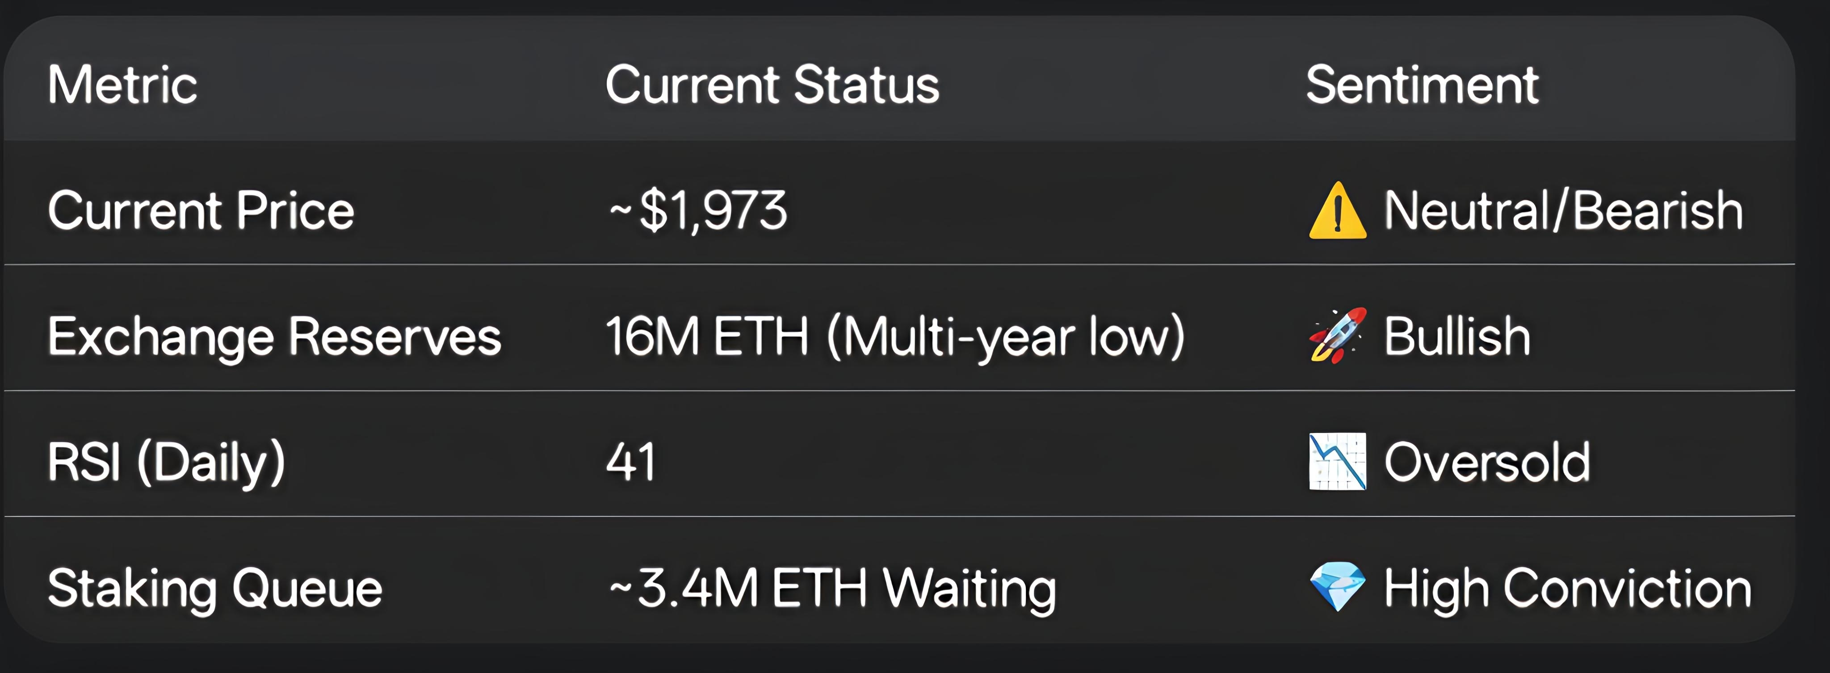Select the ~$1,973 price value
The width and height of the screenshot is (1830, 673).
tap(698, 211)
